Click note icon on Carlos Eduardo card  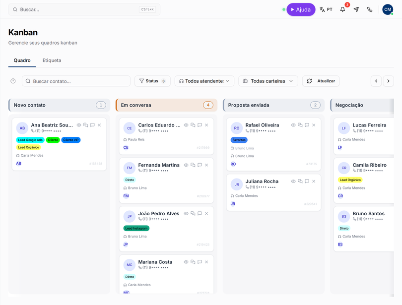click(200, 125)
